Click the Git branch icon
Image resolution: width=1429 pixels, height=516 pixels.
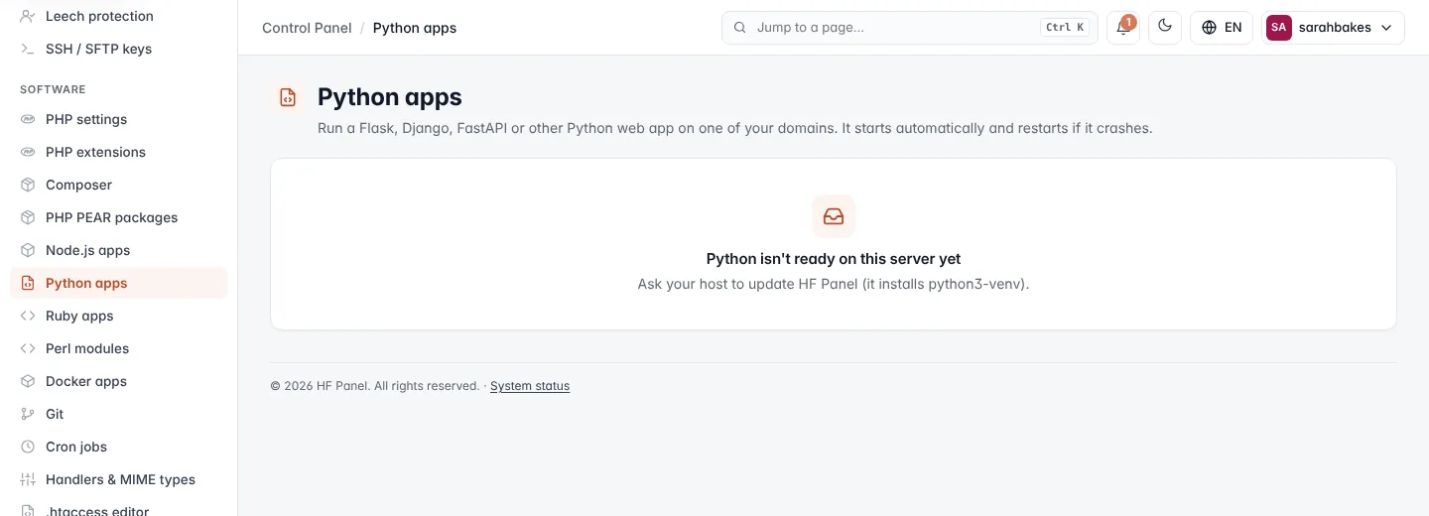point(28,414)
